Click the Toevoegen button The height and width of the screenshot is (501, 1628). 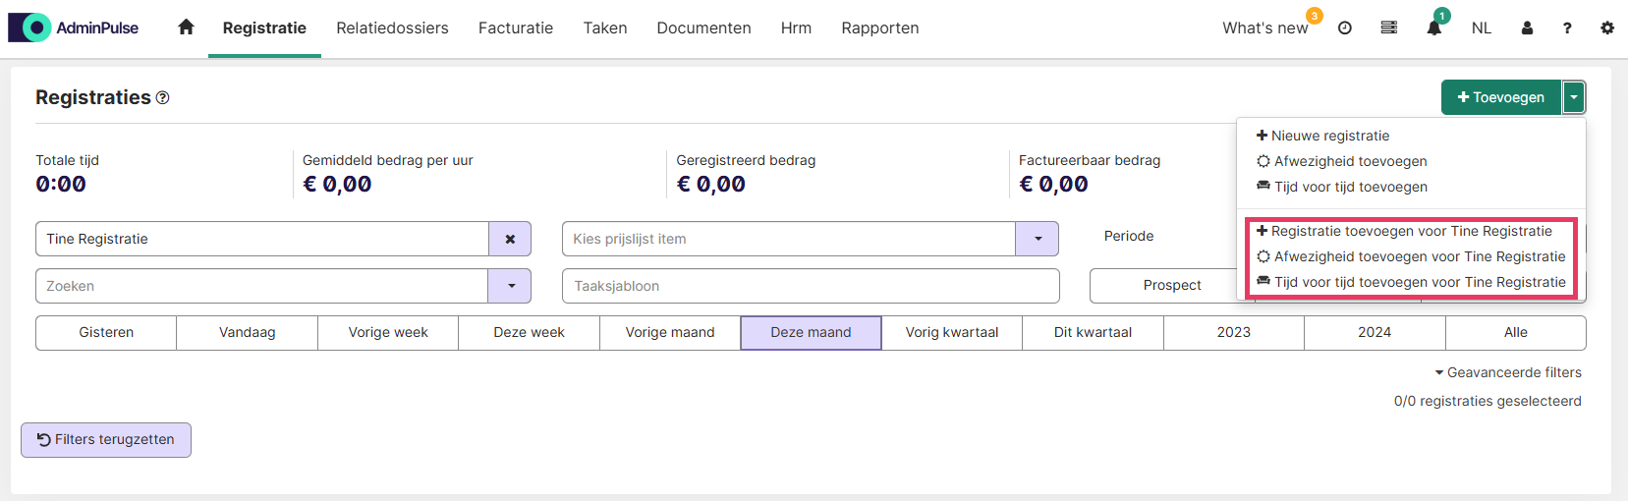coord(1501,97)
